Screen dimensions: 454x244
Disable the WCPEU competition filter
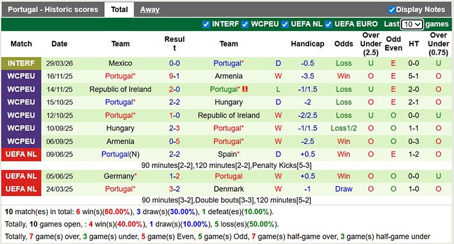(245, 24)
